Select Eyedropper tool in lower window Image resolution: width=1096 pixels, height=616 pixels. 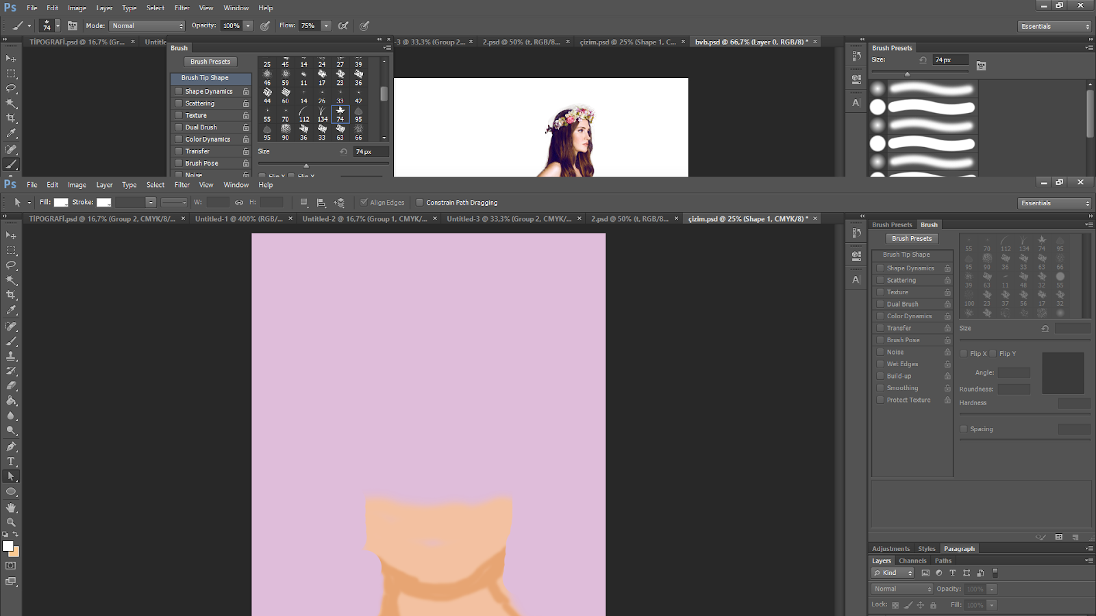point(11,311)
